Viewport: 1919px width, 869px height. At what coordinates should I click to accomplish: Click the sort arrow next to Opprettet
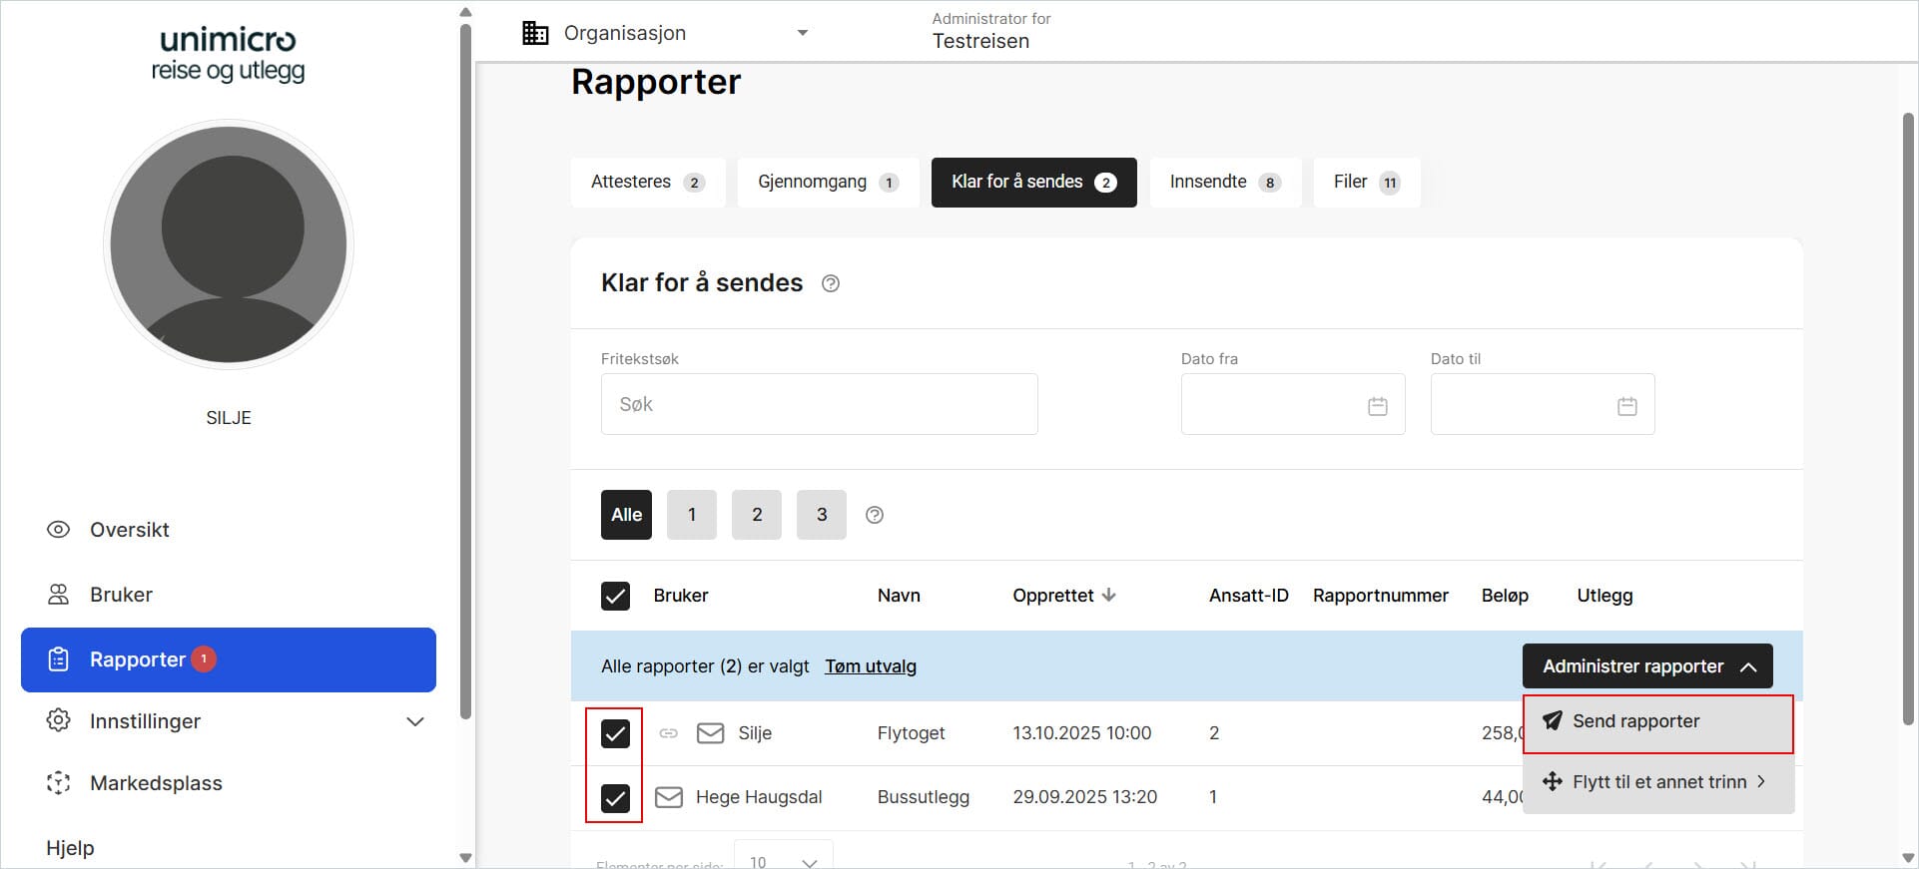[1109, 596]
